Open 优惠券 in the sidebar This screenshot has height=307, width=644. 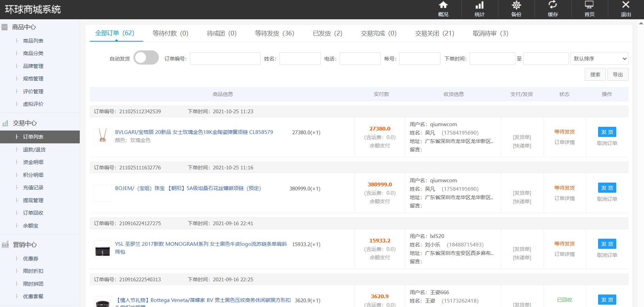click(31, 259)
